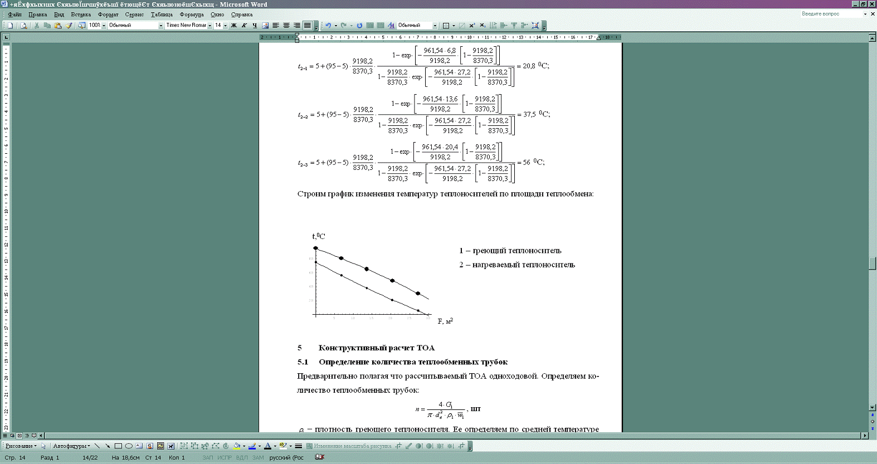Cut selection with the scissors icon

tap(37, 26)
